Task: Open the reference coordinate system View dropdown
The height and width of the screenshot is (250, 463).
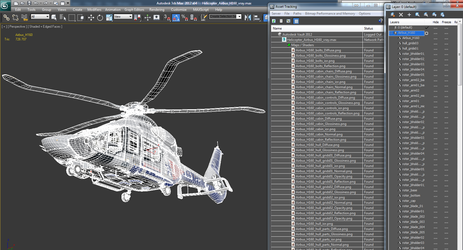Action: [x=123, y=17]
